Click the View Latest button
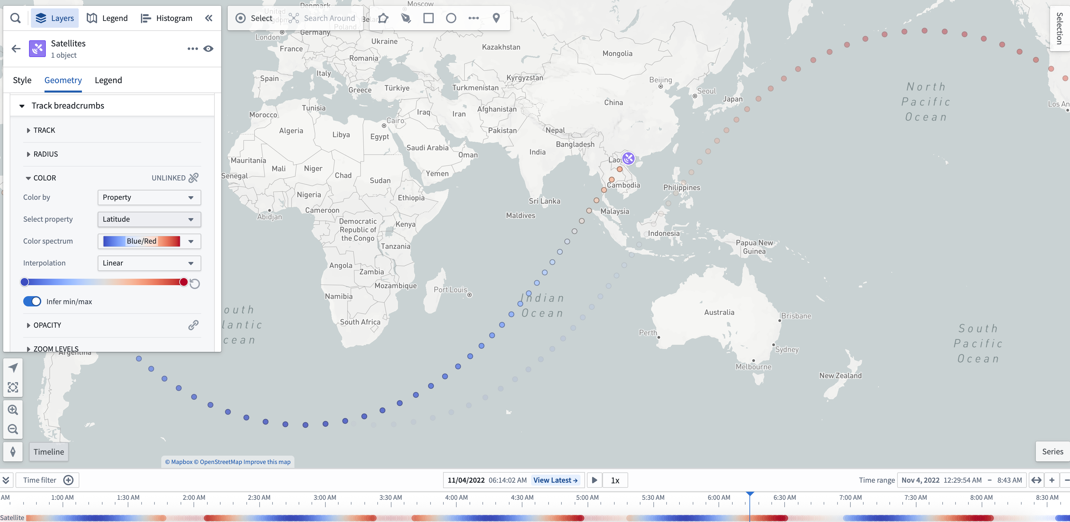 (x=556, y=480)
